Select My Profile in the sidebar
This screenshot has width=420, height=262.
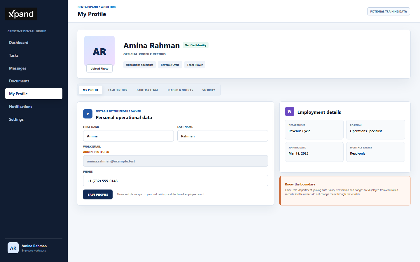click(34, 94)
